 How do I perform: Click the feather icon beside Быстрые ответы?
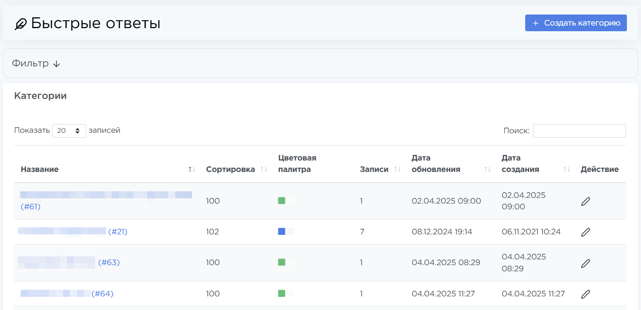(x=20, y=24)
